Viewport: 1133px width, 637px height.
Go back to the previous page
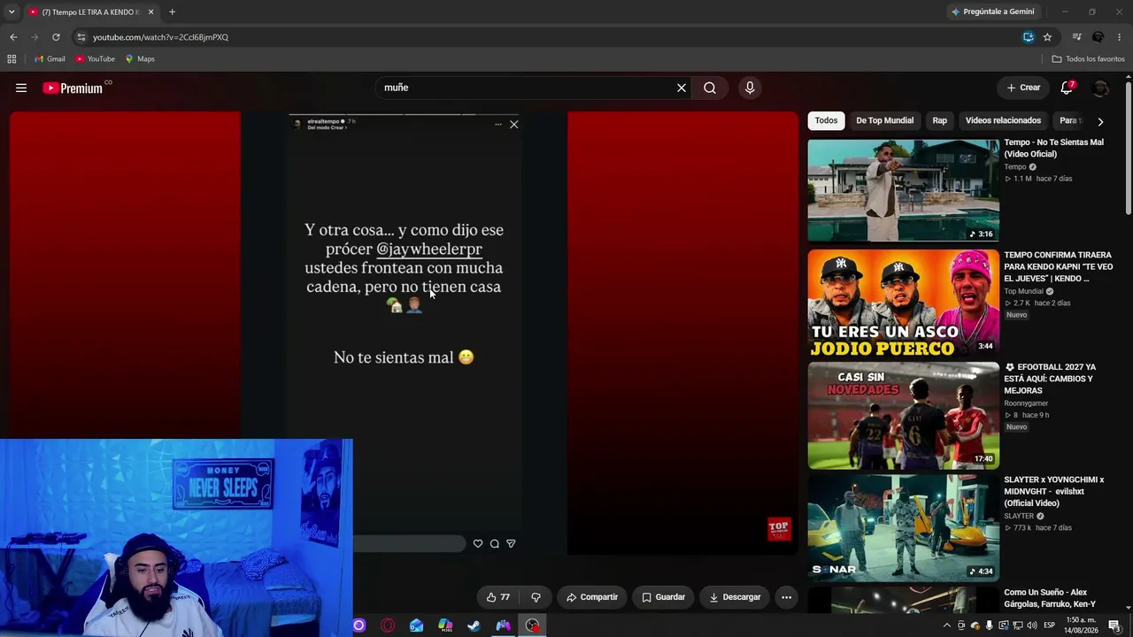point(13,37)
